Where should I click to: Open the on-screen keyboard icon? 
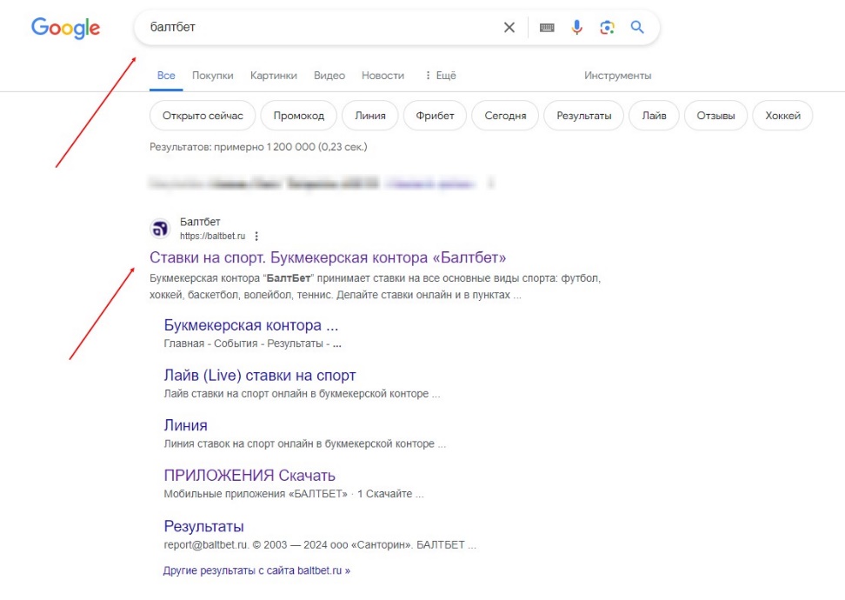[547, 28]
